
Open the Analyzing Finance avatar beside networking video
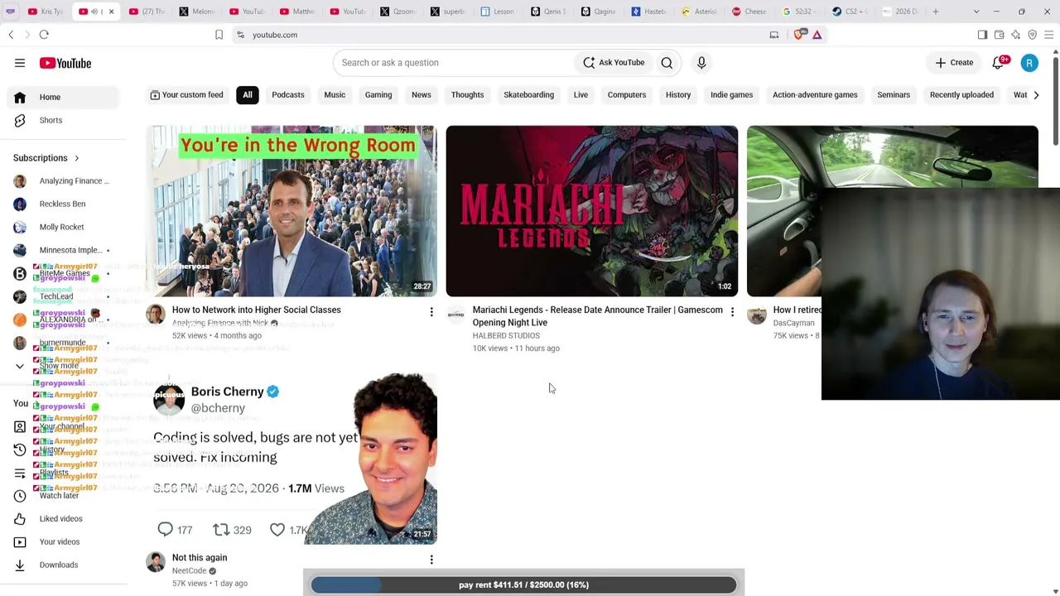156,314
